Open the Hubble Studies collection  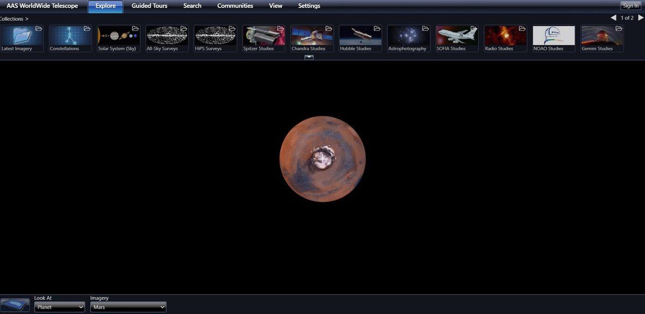(x=361, y=38)
